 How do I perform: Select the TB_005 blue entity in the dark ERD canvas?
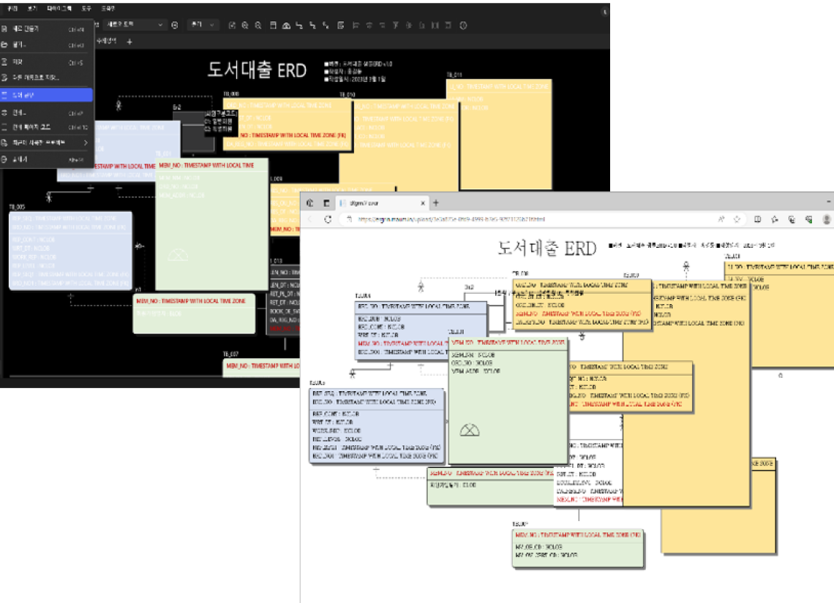[x=70, y=251]
